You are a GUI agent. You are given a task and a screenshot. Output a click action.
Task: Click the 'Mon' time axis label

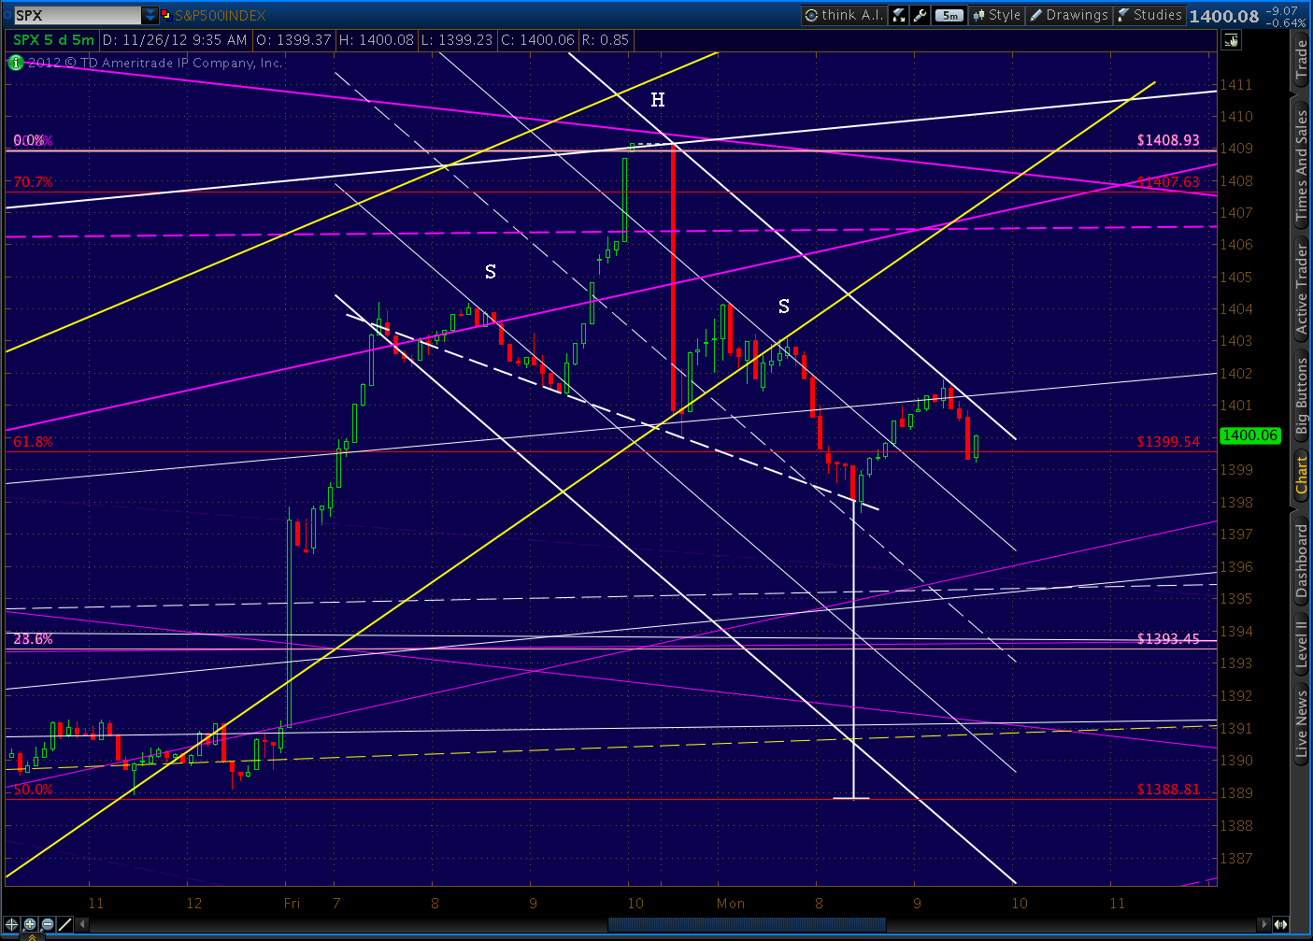(731, 904)
